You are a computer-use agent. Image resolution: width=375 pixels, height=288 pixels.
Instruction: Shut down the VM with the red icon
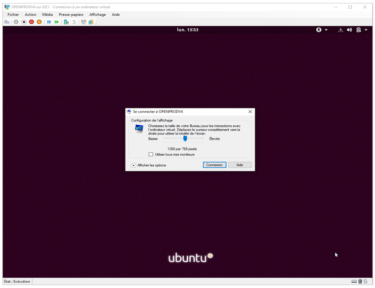32,22
